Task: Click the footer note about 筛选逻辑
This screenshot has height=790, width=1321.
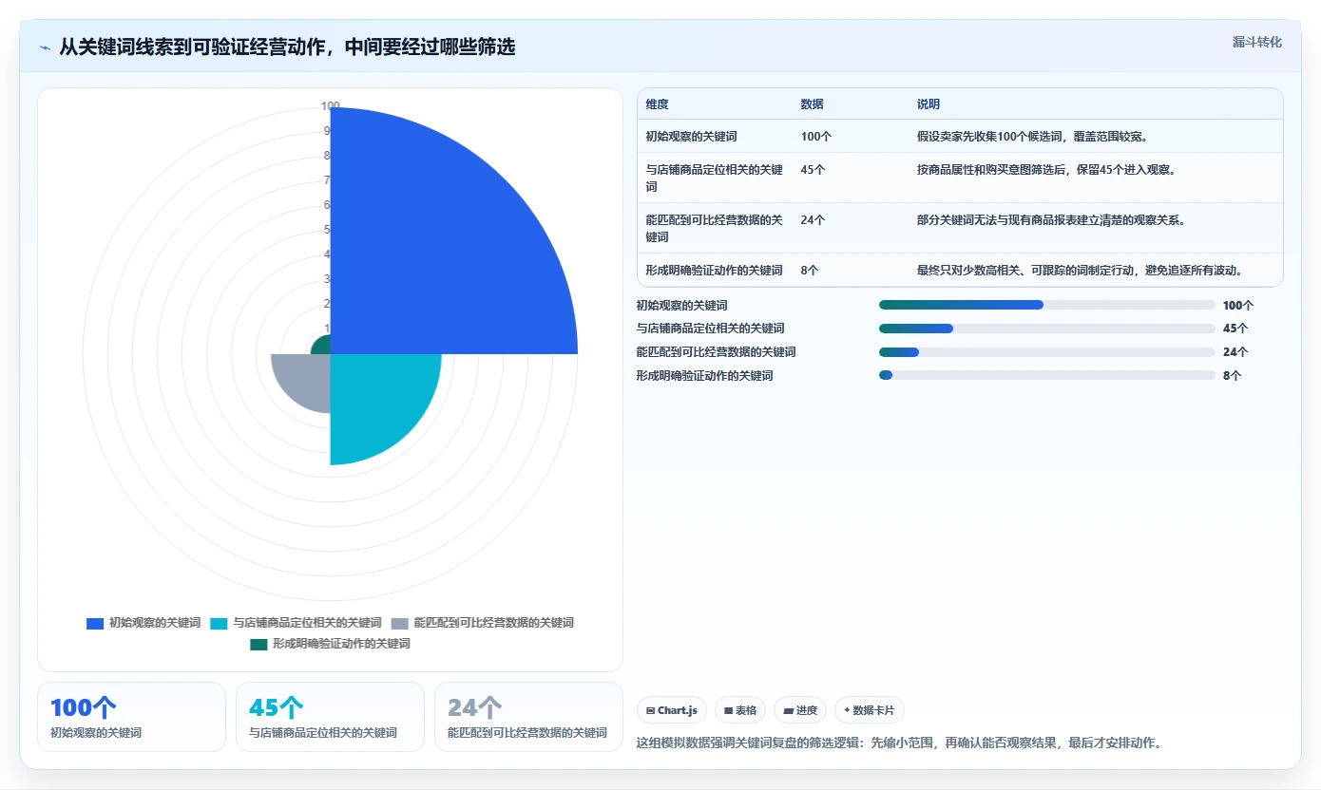Action: click(x=899, y=743)
